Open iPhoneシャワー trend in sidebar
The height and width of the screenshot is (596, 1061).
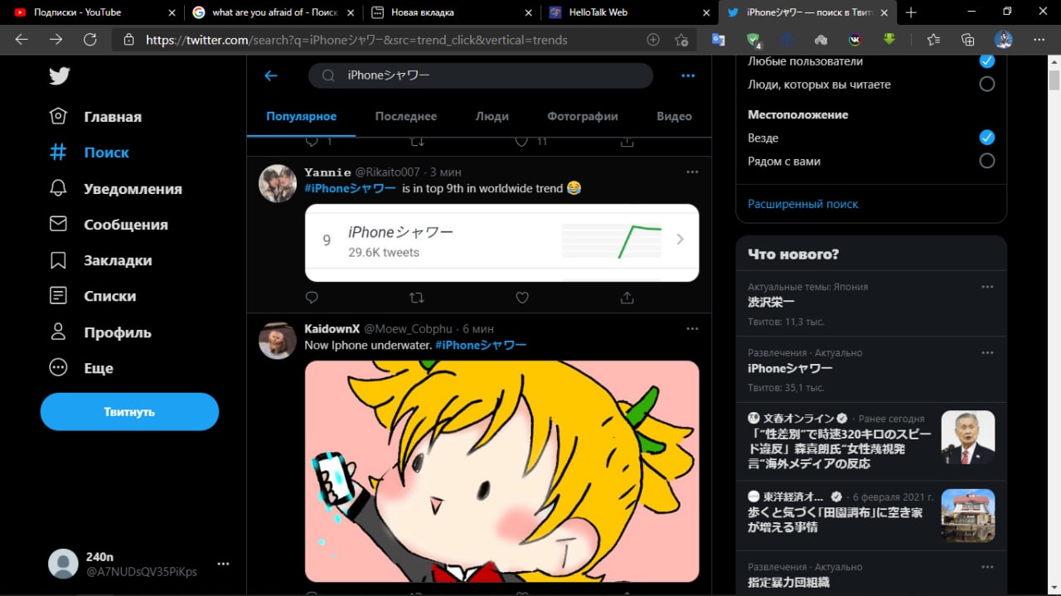click(x=790, y=368)
